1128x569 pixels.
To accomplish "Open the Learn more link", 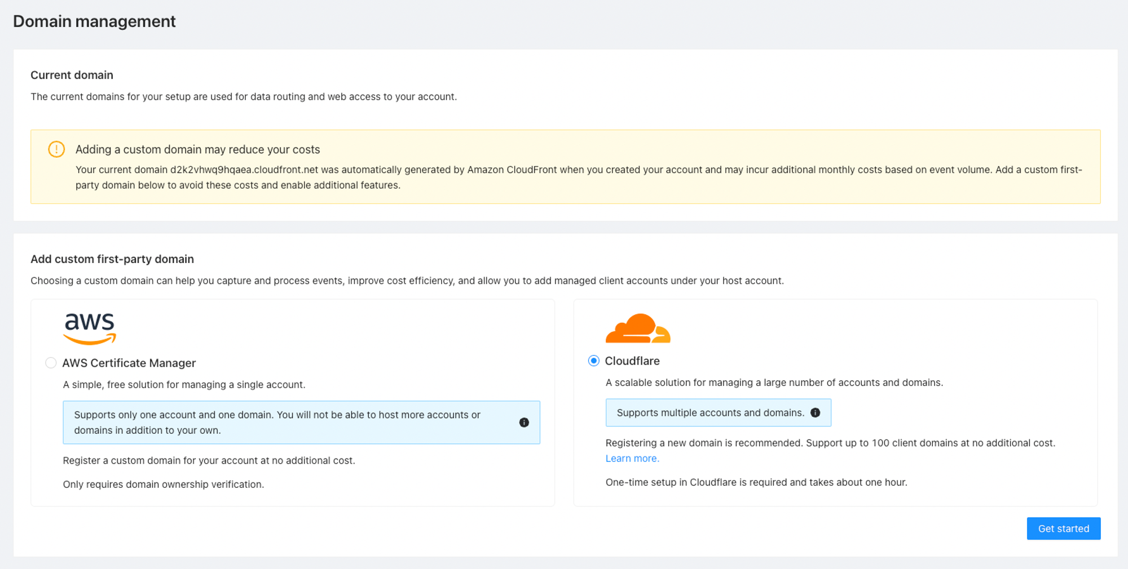I will tap(632, 459).
